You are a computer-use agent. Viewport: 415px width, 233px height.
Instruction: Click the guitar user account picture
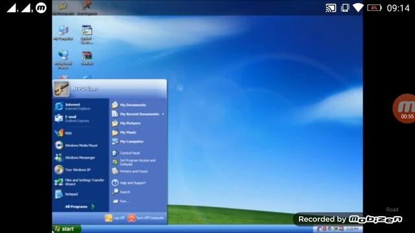click(x=61, y=89)
